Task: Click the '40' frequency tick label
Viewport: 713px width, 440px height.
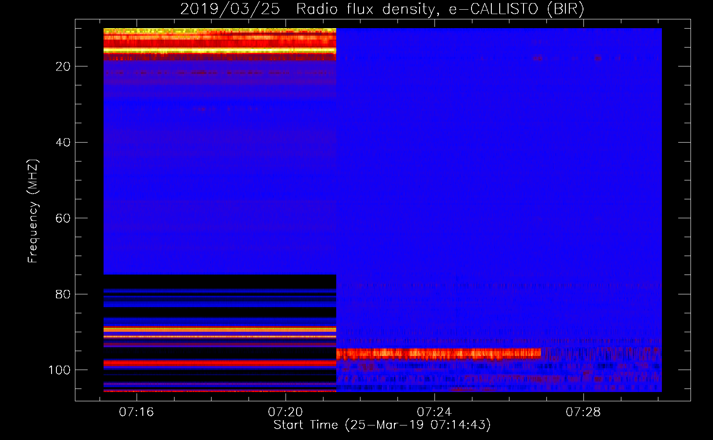Action: [63, 142]
